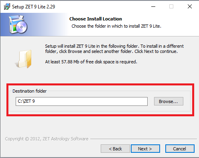Click the ZET Astrology Software copyright text
Screen dimensions: 199x158
pyautogui.click(x=47, y=139)
